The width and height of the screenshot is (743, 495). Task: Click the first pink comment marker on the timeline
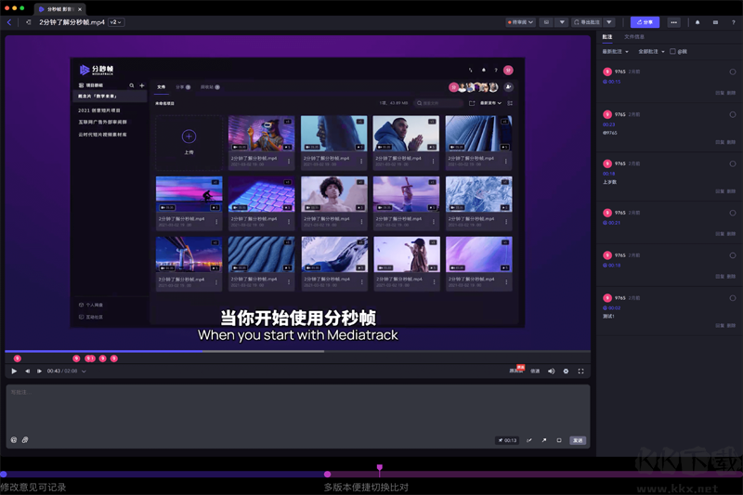coord(18,358)
